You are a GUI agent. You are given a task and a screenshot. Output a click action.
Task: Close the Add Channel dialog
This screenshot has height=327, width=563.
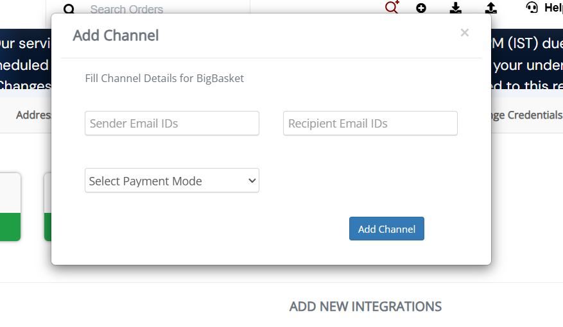tap(465, 33)
